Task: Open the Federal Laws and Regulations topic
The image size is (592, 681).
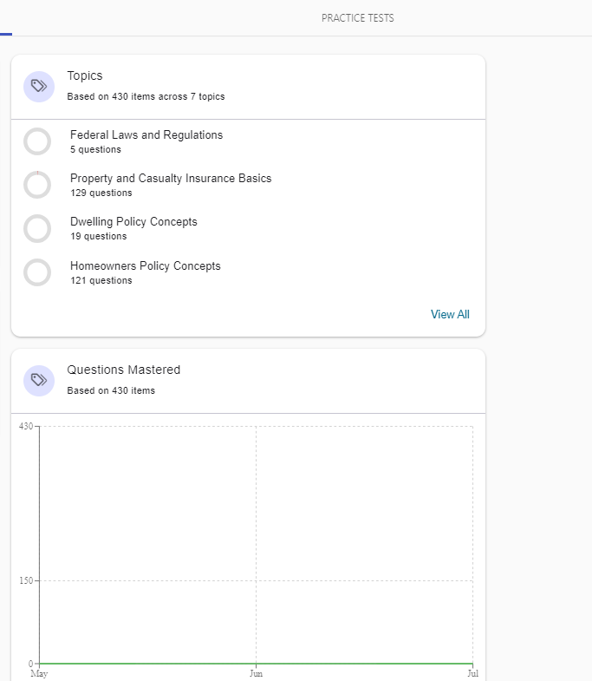Action: click(146, 135)
